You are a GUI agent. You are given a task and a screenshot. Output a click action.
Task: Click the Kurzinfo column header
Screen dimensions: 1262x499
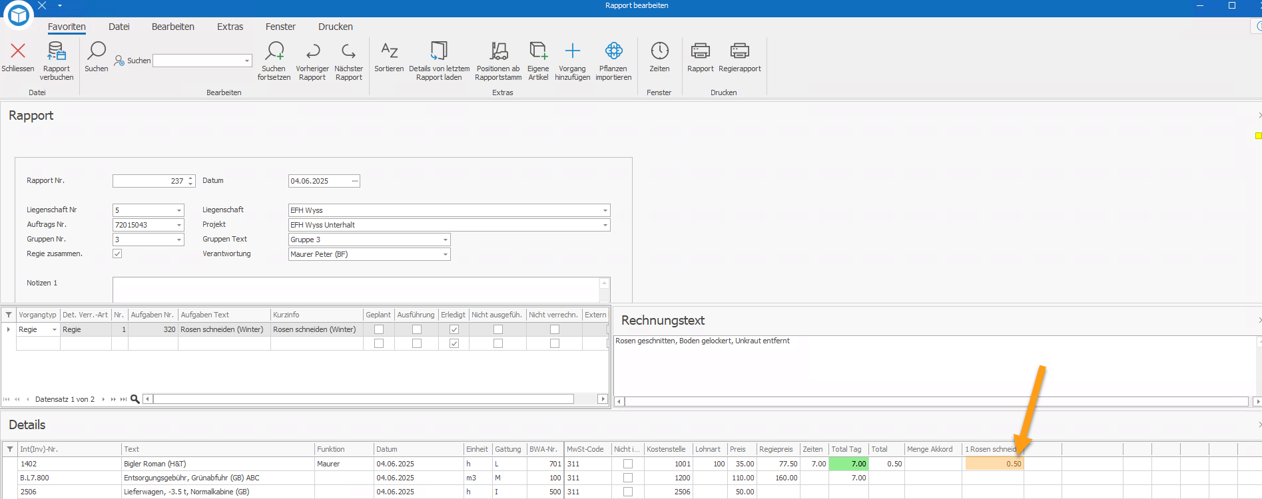click(317, 315)
